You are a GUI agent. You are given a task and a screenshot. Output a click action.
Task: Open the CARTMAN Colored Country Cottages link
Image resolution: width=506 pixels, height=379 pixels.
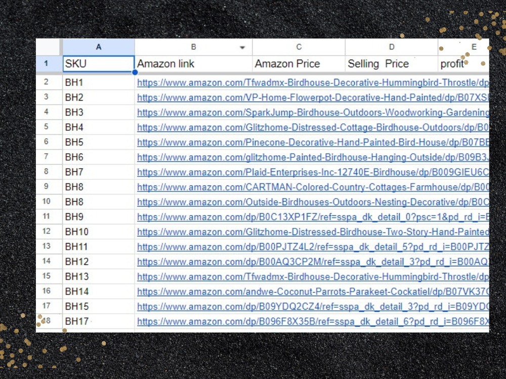313,187
